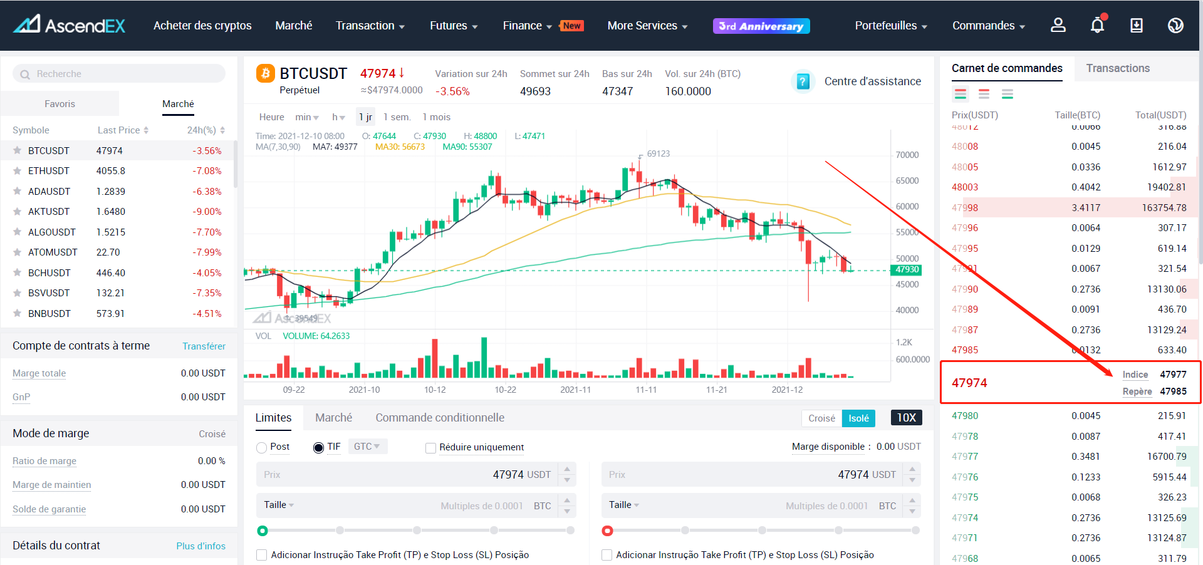
Task: Open the Finance dropdown menu
Action: [x=527, y=26]
